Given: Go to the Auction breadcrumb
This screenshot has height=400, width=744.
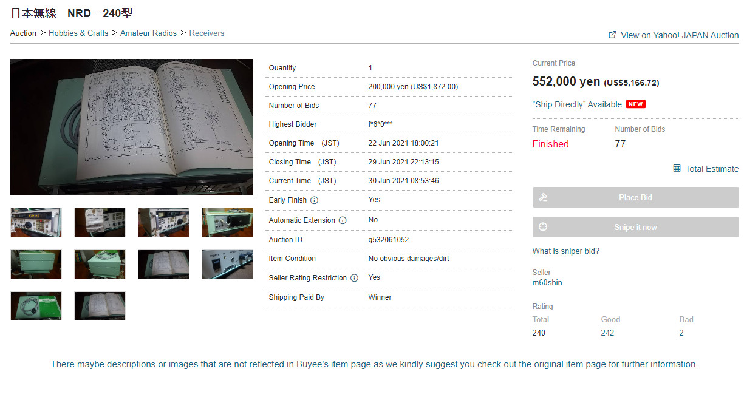Looking at the screenshot, I should coord(23,33).
